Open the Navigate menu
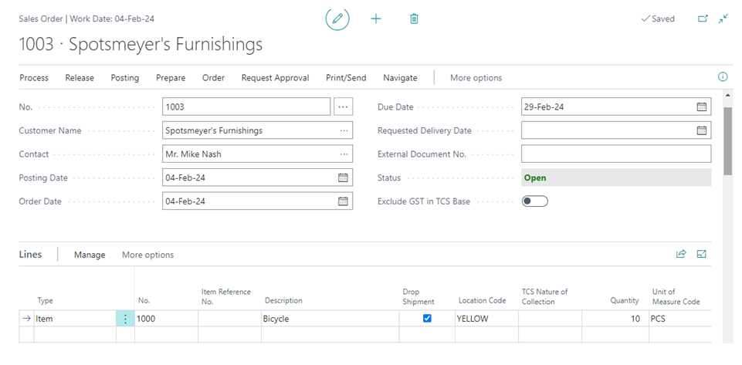This screenshot has width=742, height=365. (400, 78)
